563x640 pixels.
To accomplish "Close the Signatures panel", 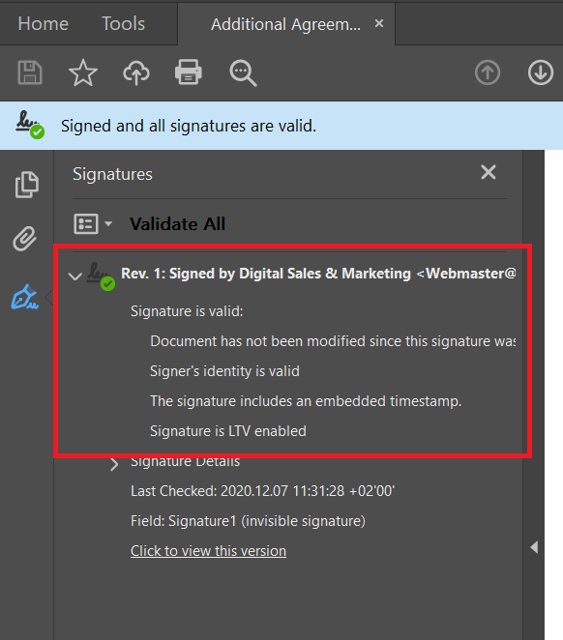I will [489, 172].
